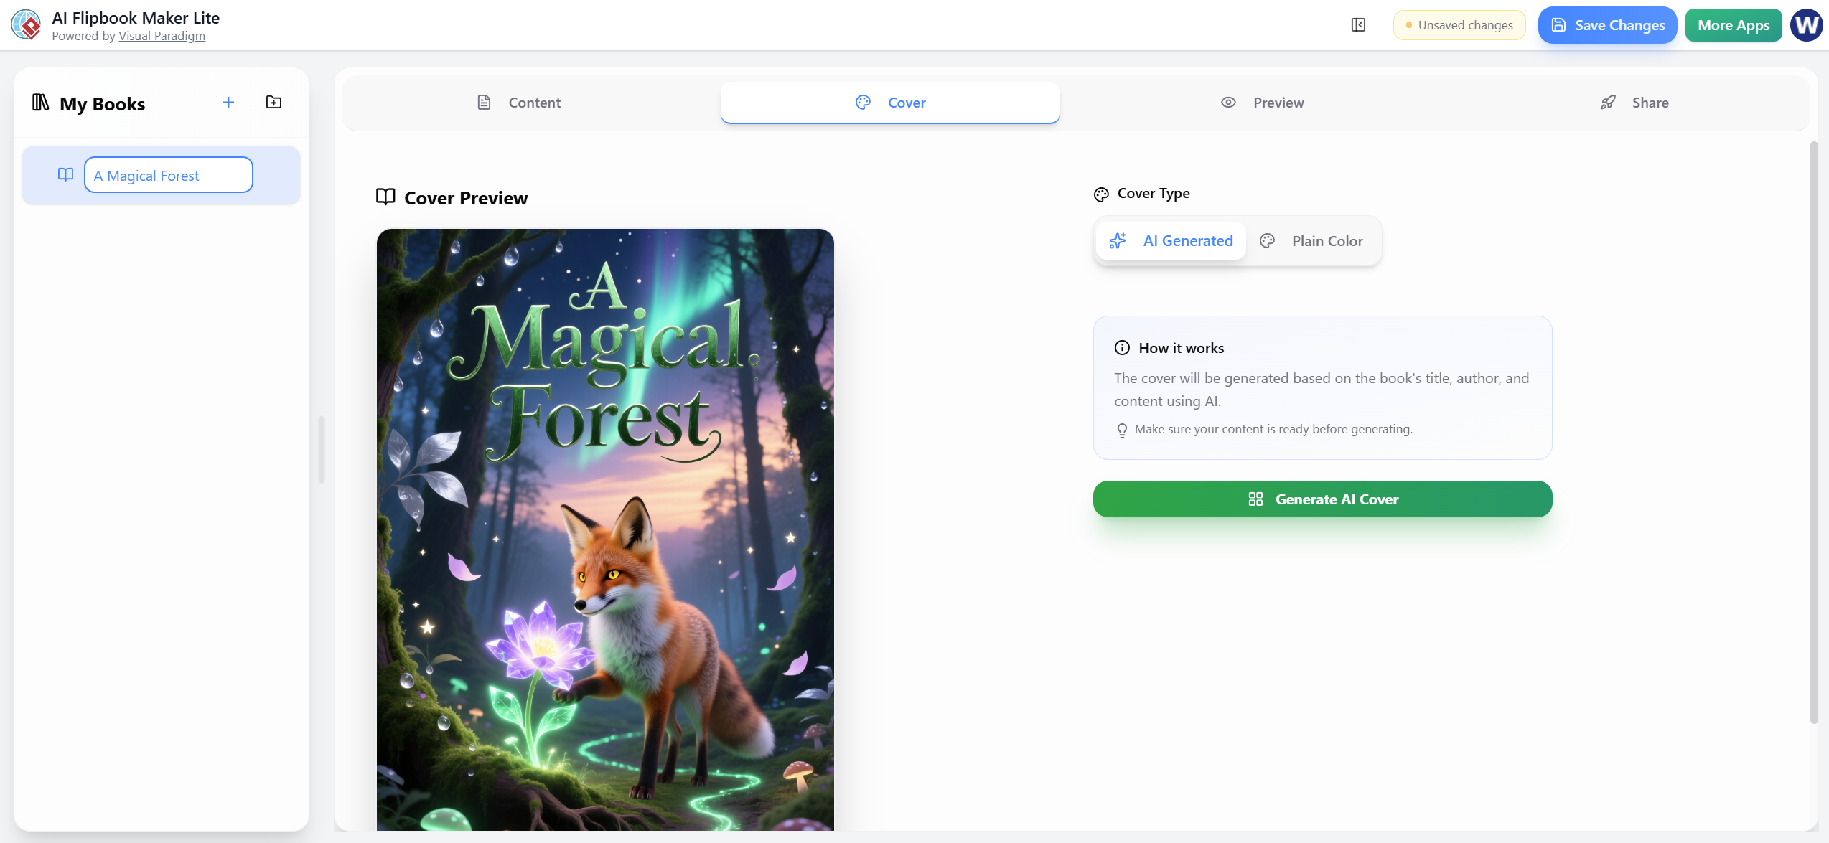Screen dimensions: 1829x843
Task: Click the Save Changes button
Action: 1607,24
